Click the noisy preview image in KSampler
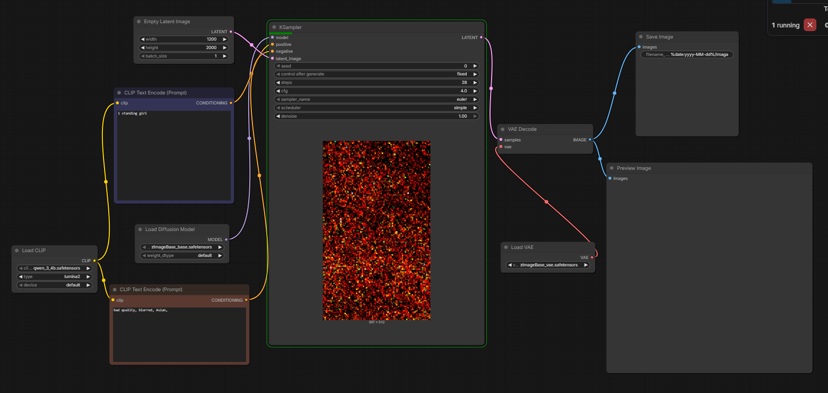Image resolution: width=828 pixels, height=393 pixels. click(377, 230)
